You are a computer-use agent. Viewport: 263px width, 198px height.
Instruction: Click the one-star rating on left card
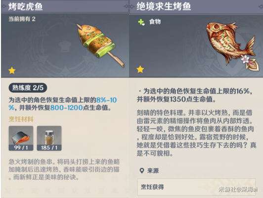[x=12, y=70]
